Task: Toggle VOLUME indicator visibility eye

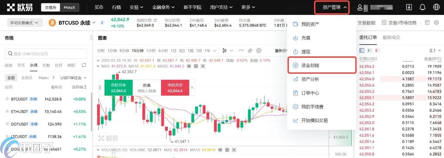Action: [x=220, y=150]
